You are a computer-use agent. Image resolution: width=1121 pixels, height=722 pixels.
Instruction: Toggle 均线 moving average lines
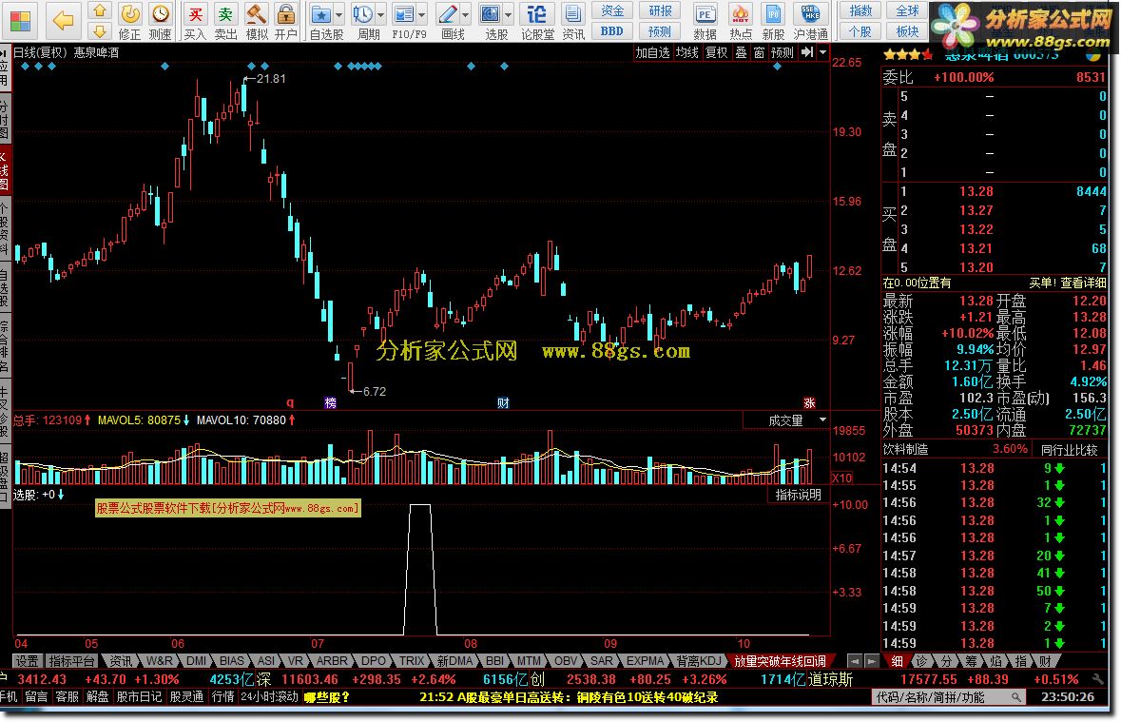(x=687, y=52)
